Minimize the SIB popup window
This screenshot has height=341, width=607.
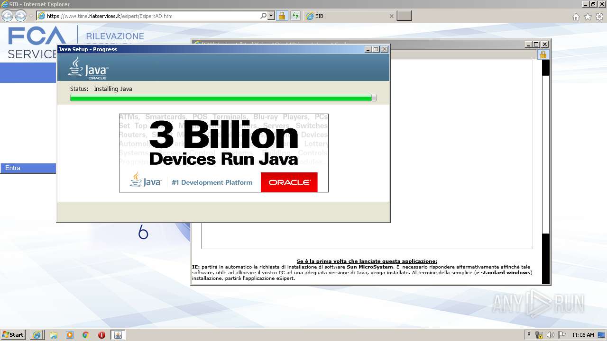528,45
